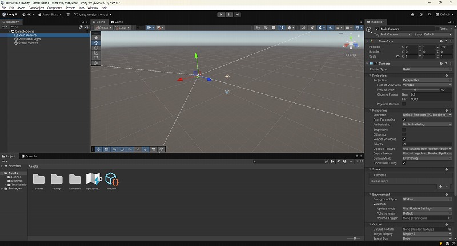
Task: Open the Layer dropdown showing Default
Action: [x=438, y=34]
